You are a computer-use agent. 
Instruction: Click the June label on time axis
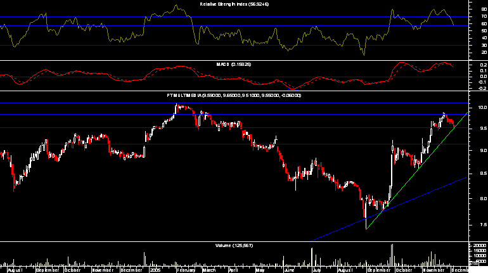[x=289, y=270]
